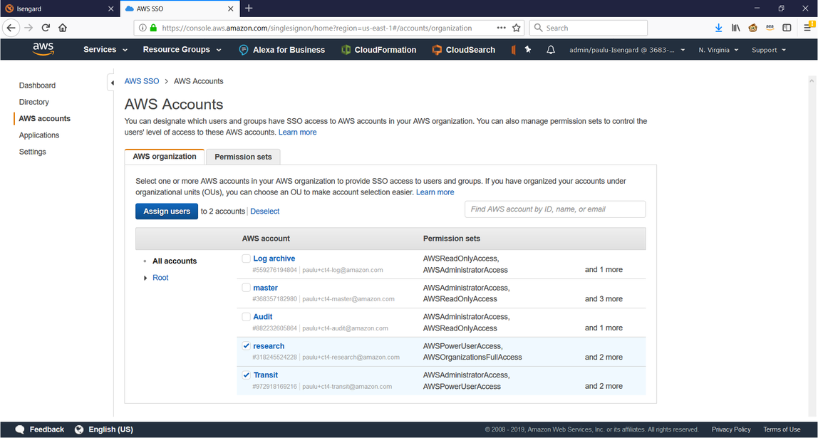Click the page scrollbar up arrow
Image resolution: width=818 pixels, height=438 pixels.
(812, 82)
